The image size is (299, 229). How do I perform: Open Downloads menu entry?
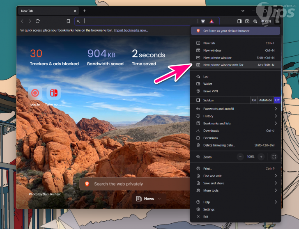pyautogui.click(x=235, y=131)
